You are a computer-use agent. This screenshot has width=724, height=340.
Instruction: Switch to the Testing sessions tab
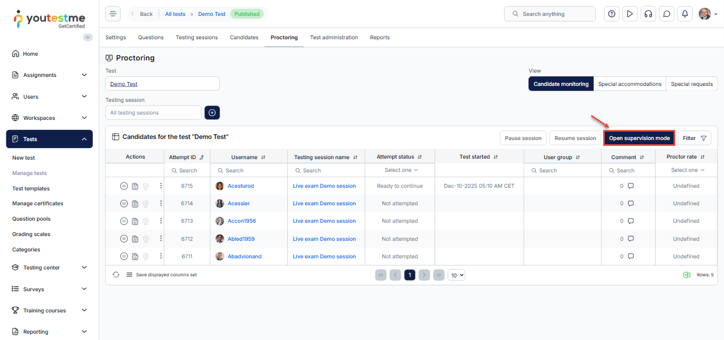pyautogui.click(x=197, y=38)
